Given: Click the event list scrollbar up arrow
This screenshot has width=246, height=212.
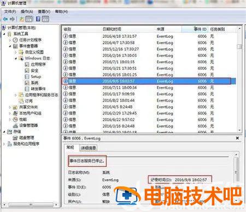Looking at the screenshot, I should click(x=239, y=28).
